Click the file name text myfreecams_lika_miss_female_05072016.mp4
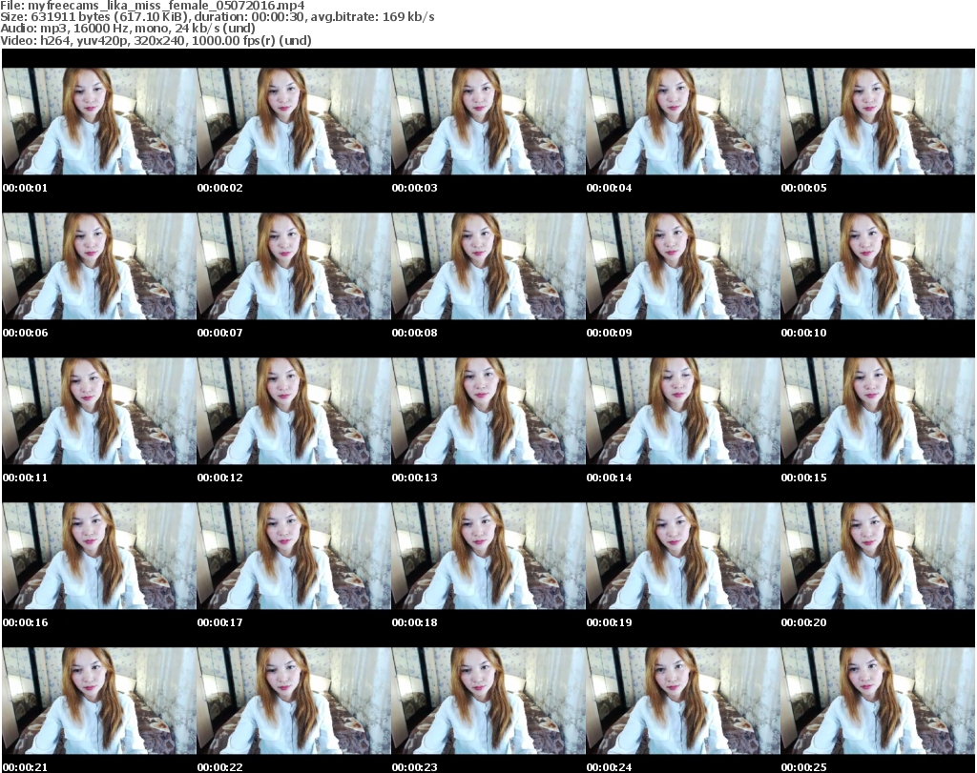 click(166, 6)
